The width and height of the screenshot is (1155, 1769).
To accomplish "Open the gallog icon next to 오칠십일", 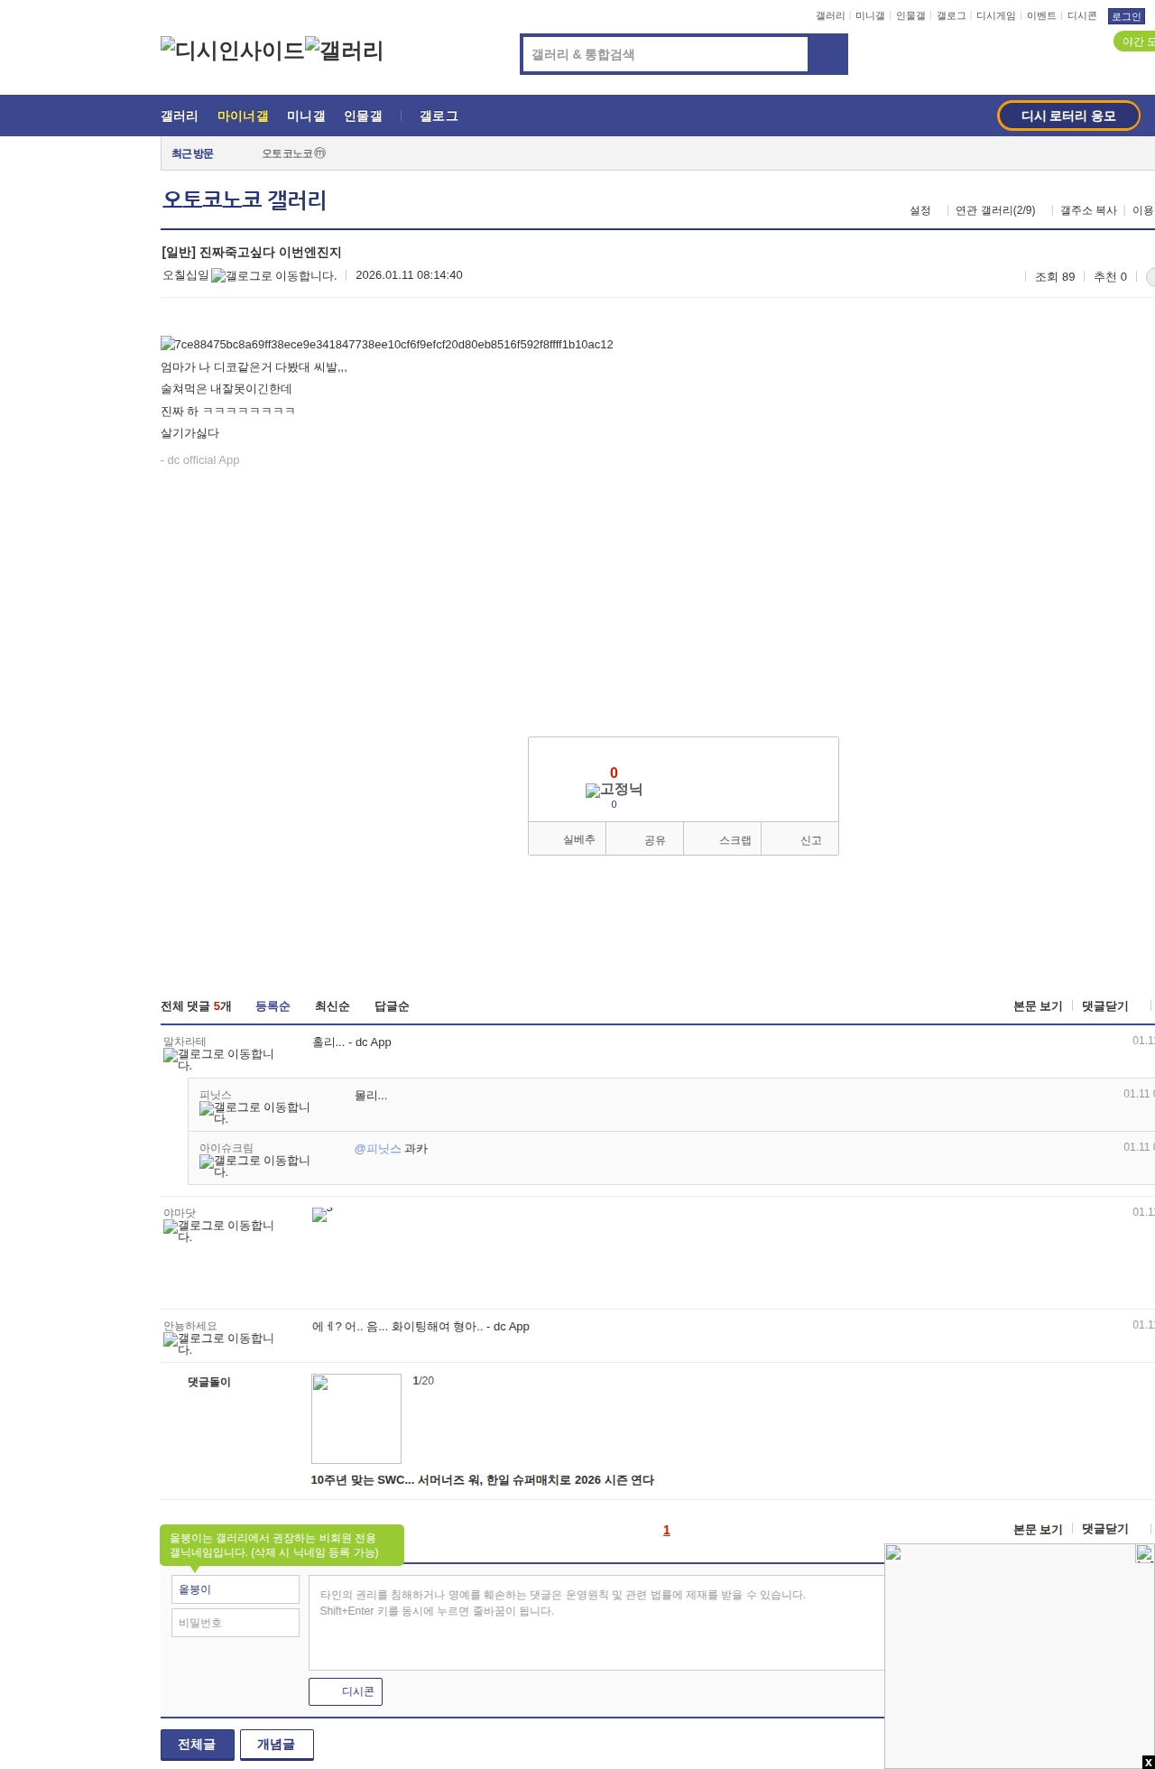I will tap(273, 276).
